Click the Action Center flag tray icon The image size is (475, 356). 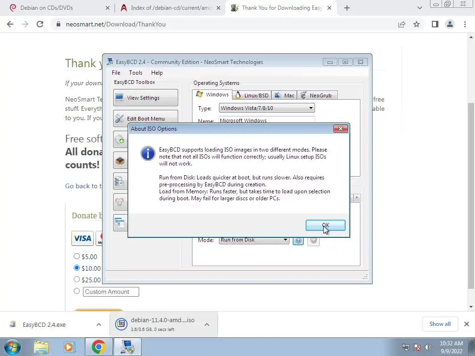click(x=417, y=347)
